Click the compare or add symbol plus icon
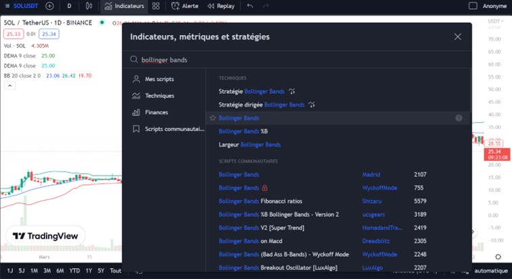This screenshot has width=512, height=279. (49, 6)
